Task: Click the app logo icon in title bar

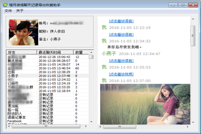Action: [x=5, y=5]
